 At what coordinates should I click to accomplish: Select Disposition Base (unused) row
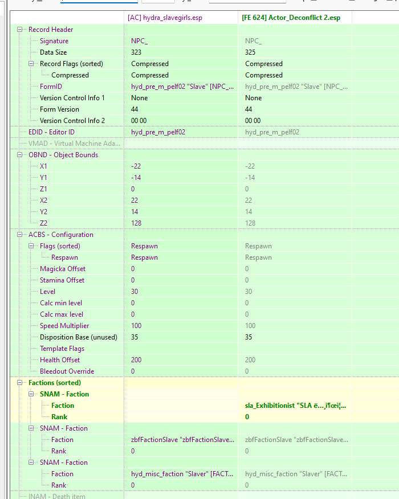[x=79, y=337]
